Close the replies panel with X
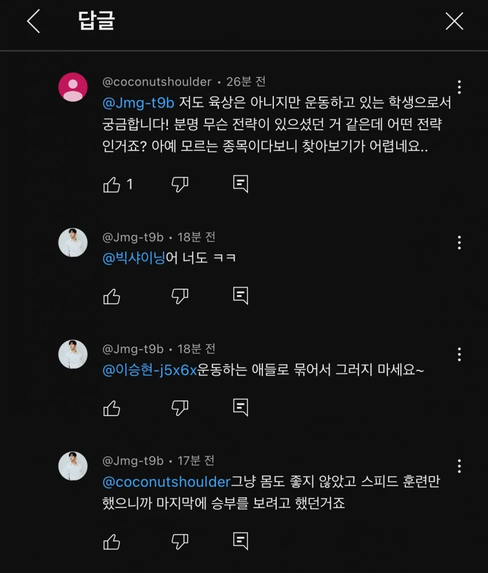 (454, 21)
